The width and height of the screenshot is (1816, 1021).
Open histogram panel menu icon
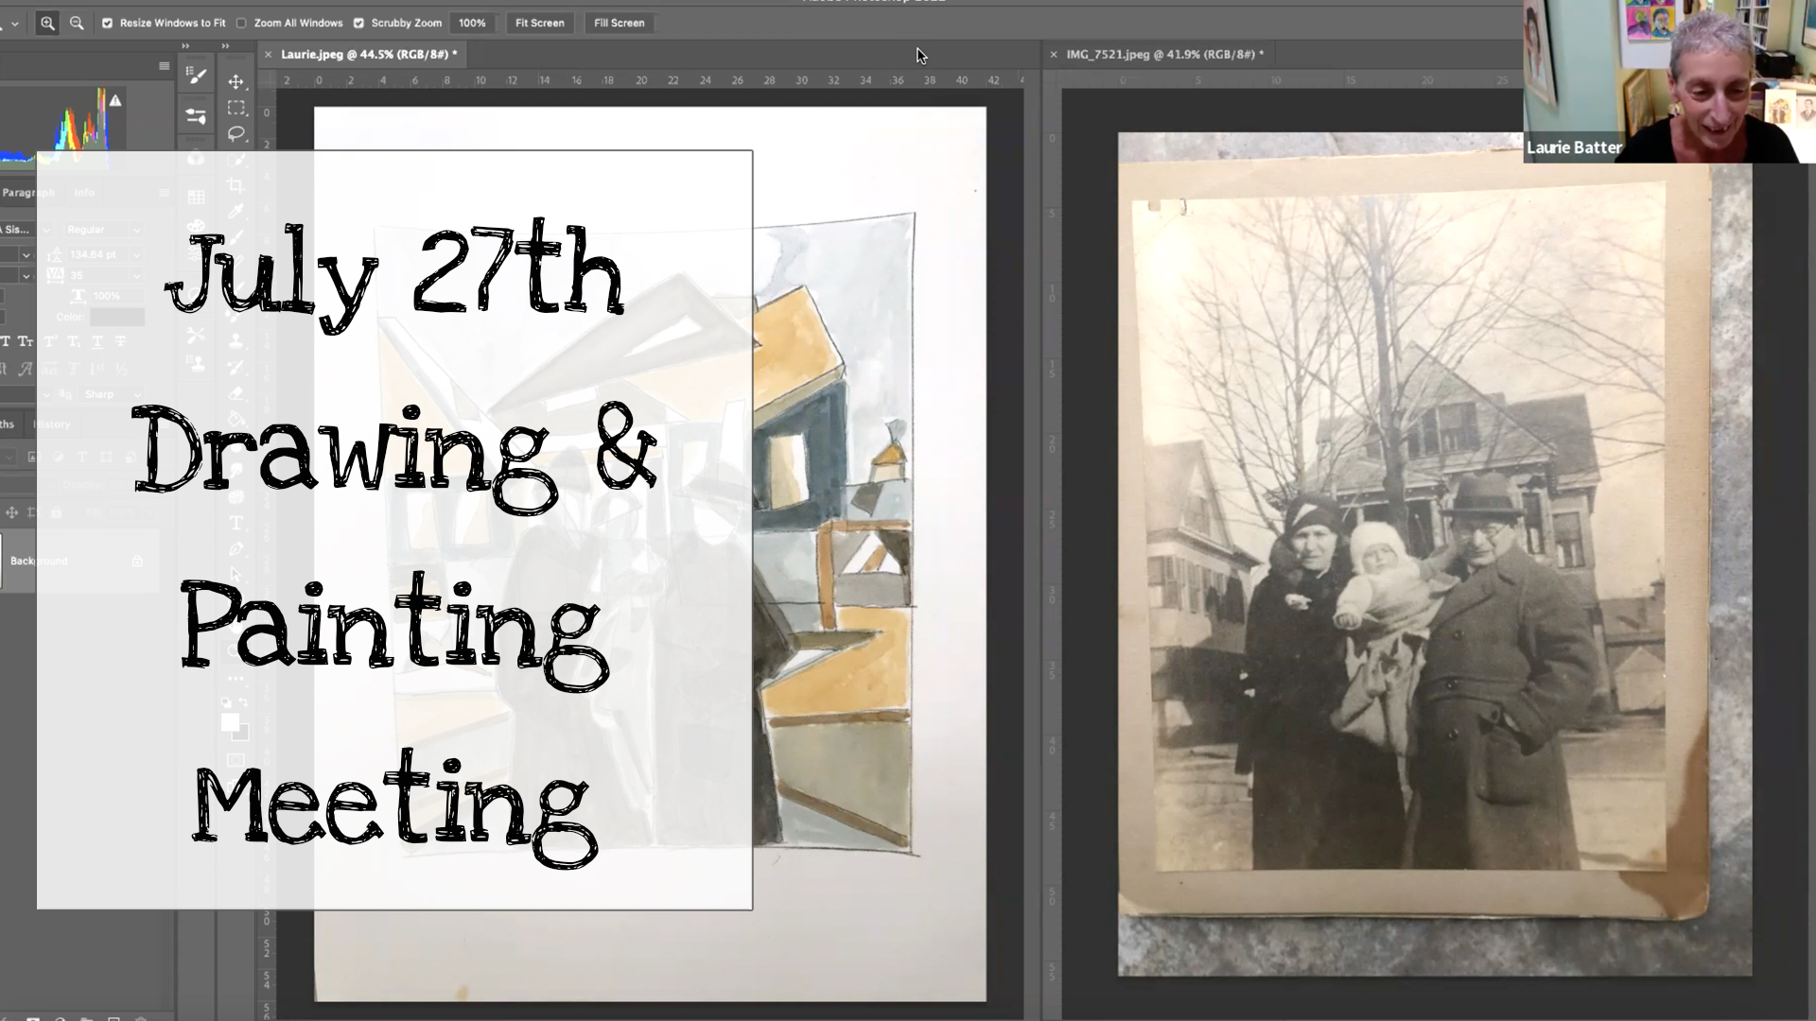[x=164, y=66]
